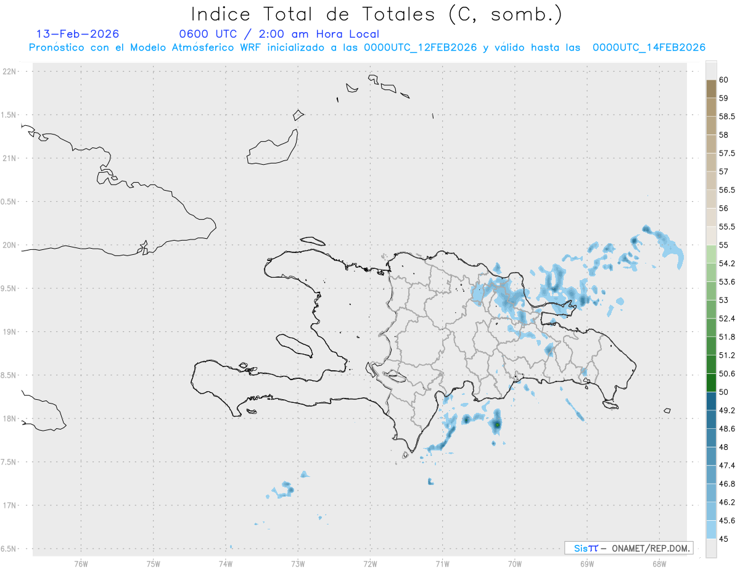Viewport: 740px width, 572px height.
Task: Click the "71W" longitude label
Action: [442, 563]
